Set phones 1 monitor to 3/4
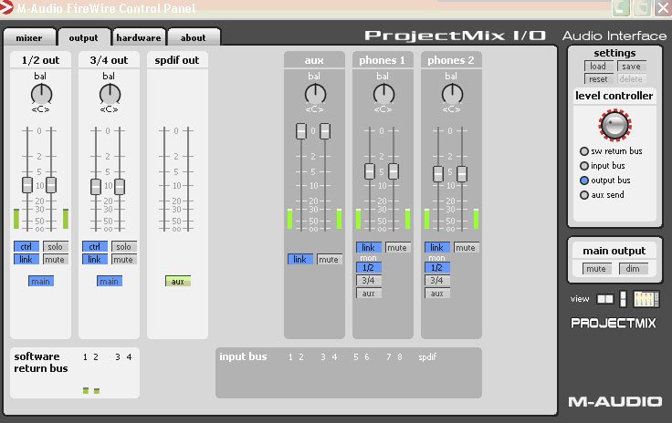Viewport: 672px width, 423px height. tap(369, 280)
